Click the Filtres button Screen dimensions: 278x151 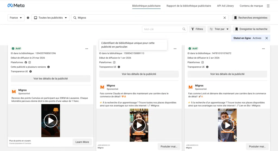197,29
